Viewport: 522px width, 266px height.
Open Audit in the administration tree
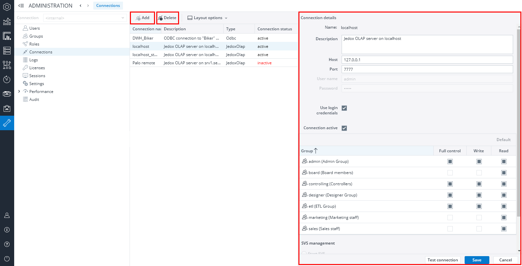click(34, 100)
